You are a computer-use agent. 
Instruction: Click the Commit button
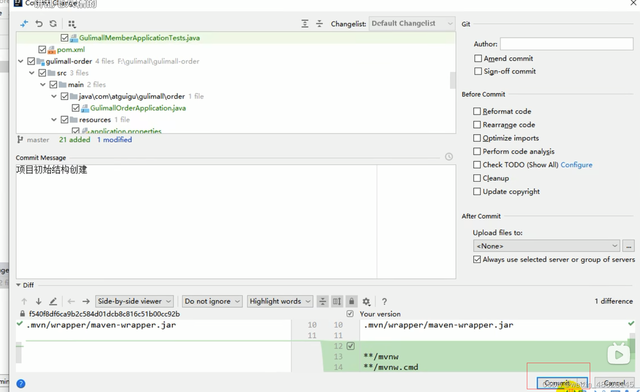pos(557,383)
